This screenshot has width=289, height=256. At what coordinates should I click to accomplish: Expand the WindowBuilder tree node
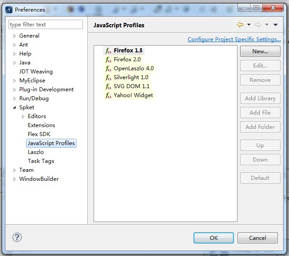14,179
